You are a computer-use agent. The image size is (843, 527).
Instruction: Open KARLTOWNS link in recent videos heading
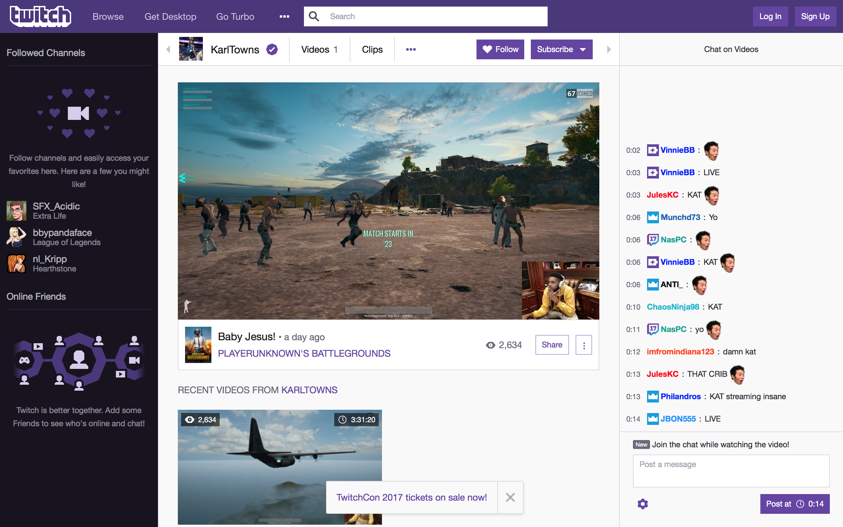point(309,390)
